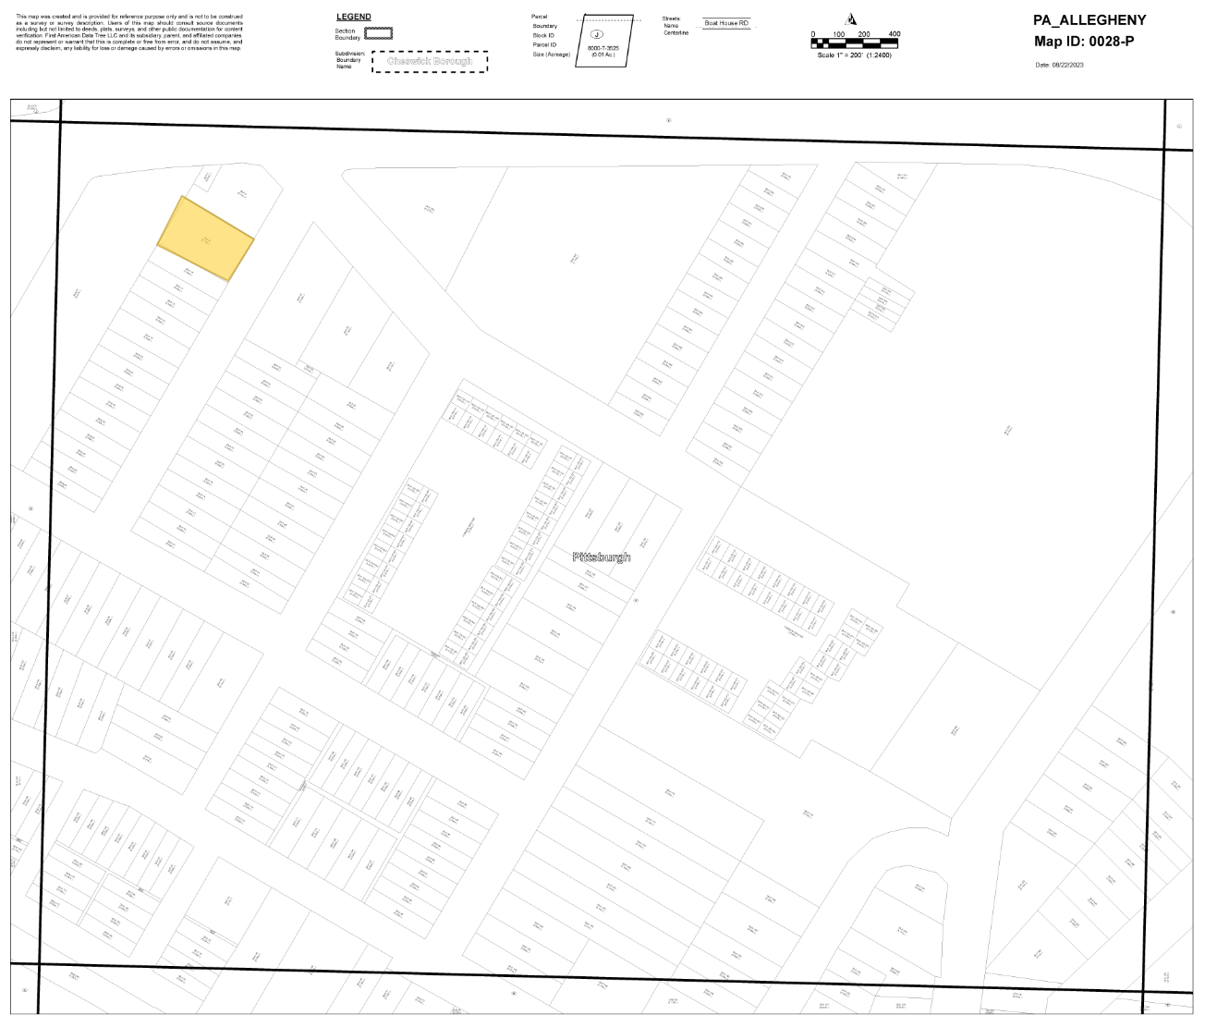The image size is (1205, 1015).
Task: Click the map scale bar
Action: pyautogui.click(x=855, y=44)
